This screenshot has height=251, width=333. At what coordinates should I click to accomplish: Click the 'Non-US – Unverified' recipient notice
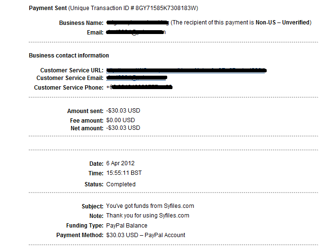283,23
